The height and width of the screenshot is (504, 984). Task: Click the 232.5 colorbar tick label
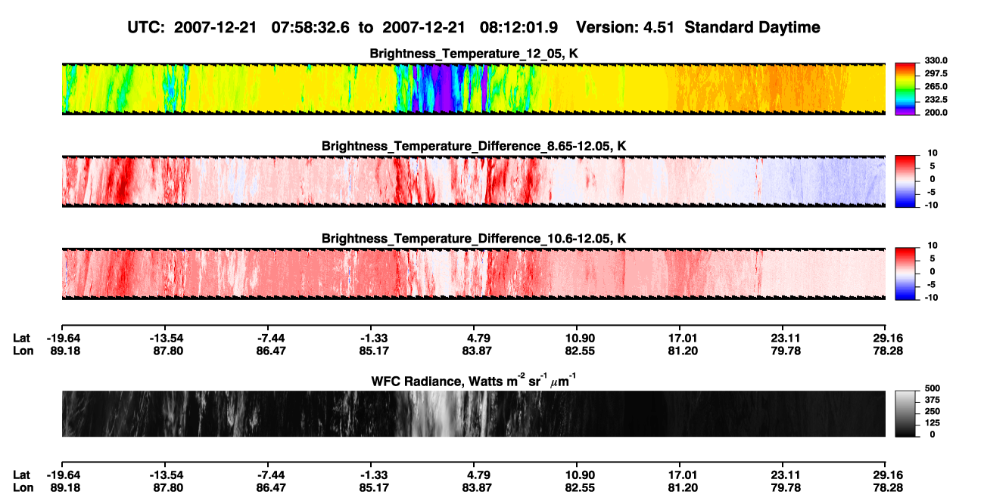tap(936, 99)
